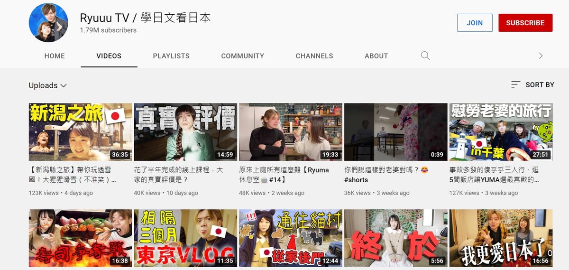
Task: Open the Ryuma 休息室 #14 video title
Action: click(x=284, y=175)
